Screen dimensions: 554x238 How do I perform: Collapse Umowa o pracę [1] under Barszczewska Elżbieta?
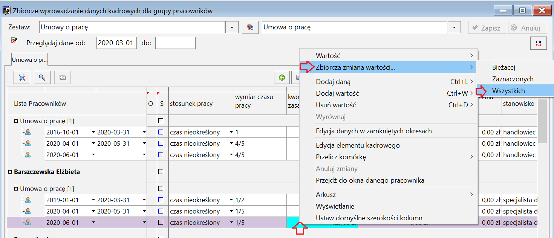[16, 189]
